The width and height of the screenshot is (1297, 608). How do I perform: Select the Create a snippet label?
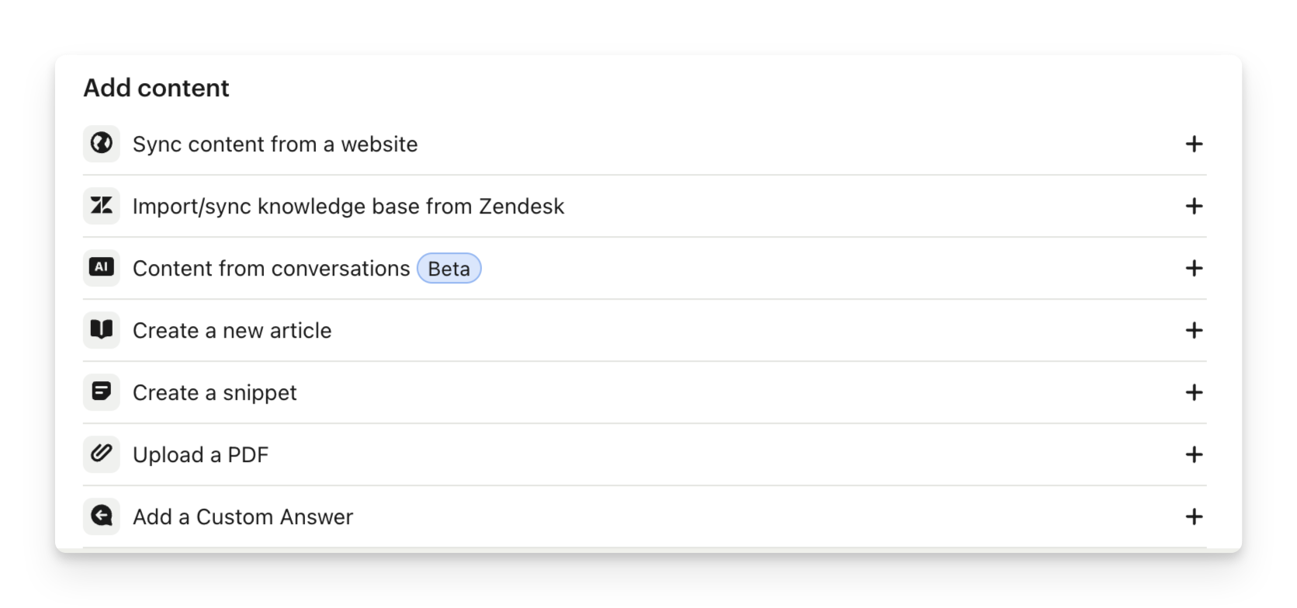point(214,393)
